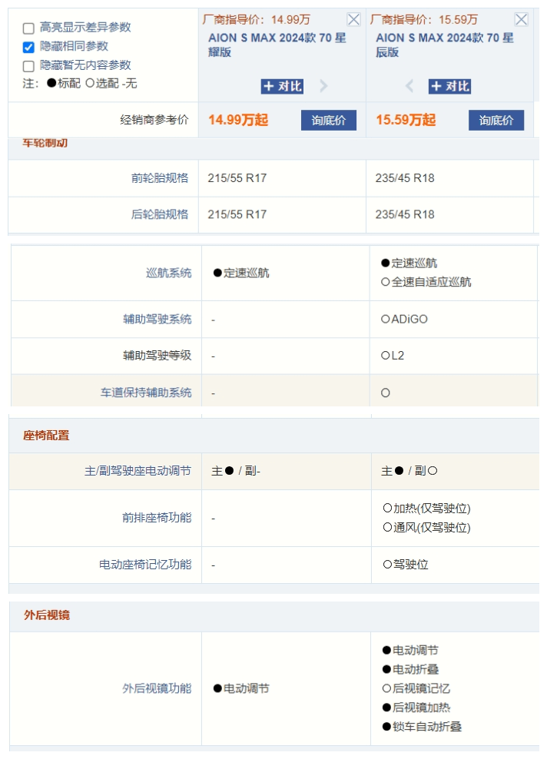Click the 全速自适应巡航 optional item
This screenshot has width=547, height=759.
click(x=426, y=282)
